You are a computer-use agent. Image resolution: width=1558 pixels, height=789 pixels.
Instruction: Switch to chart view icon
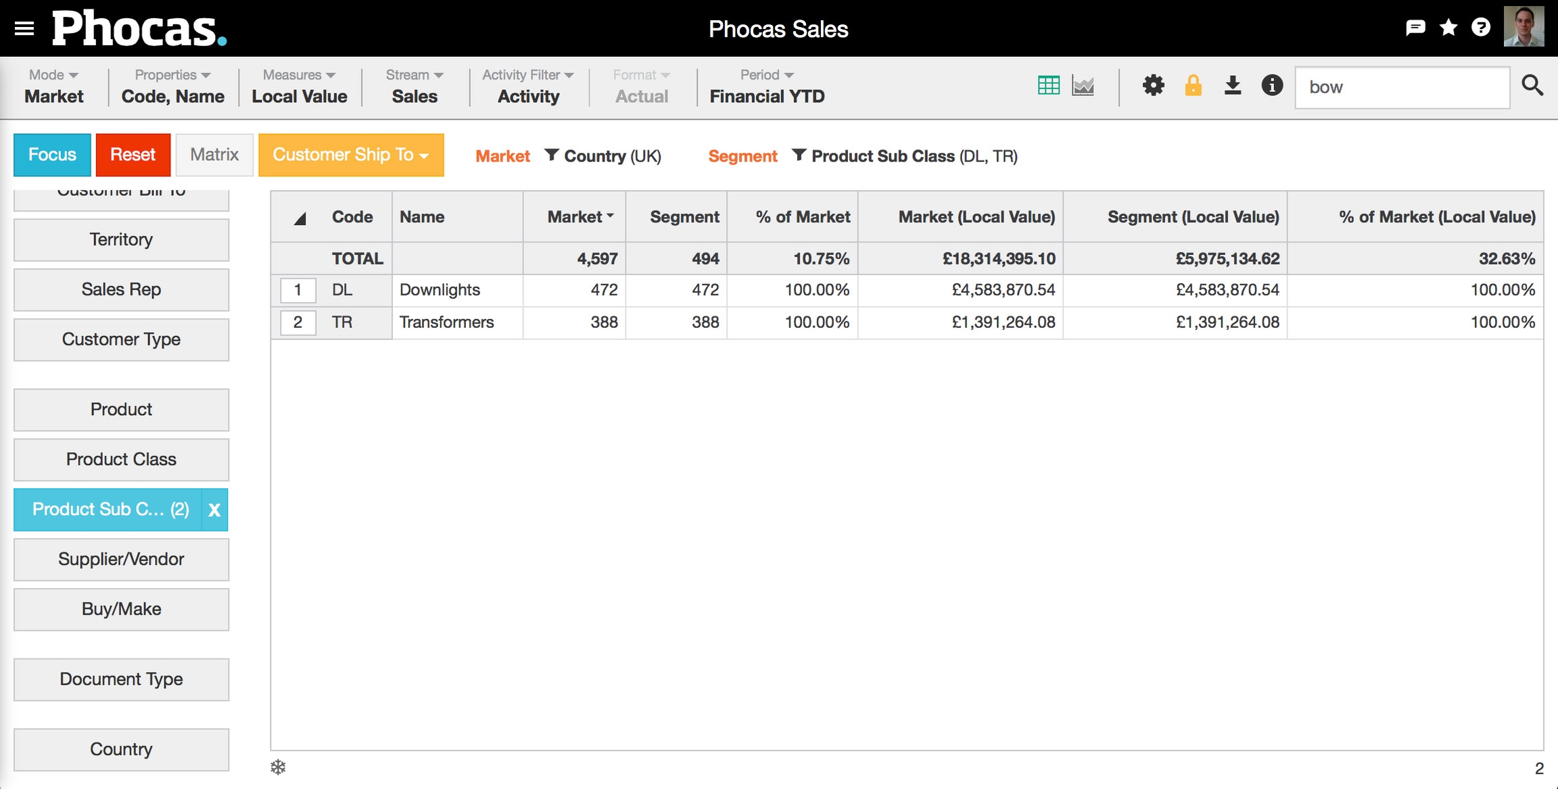(1083, 86)
